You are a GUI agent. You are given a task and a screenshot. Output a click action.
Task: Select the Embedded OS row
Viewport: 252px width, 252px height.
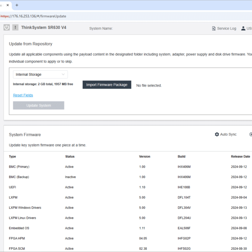(x=128, y=228)
